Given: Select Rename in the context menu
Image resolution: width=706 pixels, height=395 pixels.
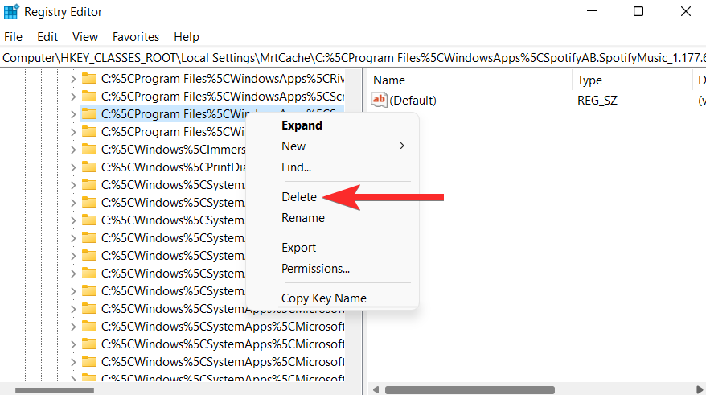Looking at the screenshot, I should [303, 218].
